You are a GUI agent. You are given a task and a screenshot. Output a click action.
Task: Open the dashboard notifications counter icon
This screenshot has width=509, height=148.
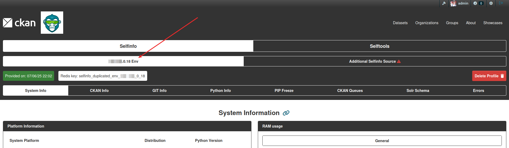[478, 3]
